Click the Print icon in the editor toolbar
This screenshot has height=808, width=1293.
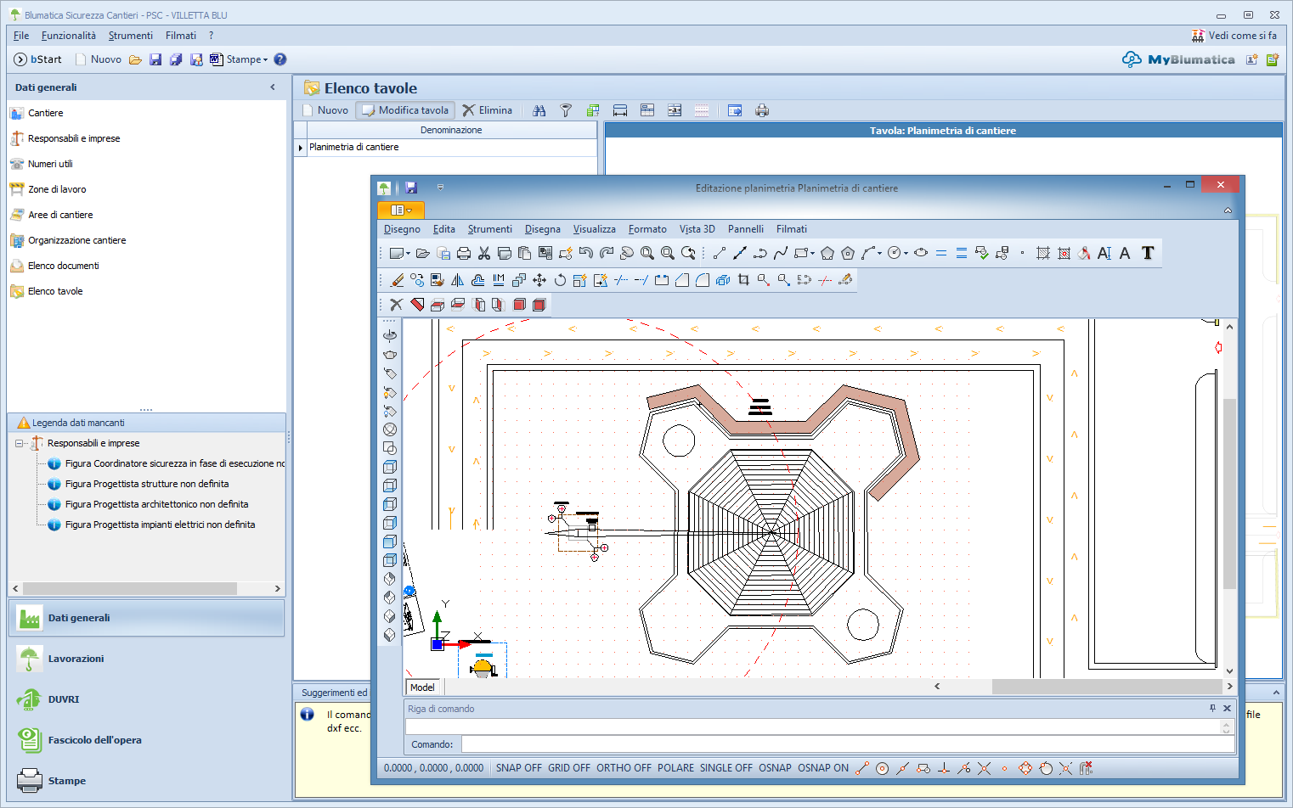click(464, 253)
